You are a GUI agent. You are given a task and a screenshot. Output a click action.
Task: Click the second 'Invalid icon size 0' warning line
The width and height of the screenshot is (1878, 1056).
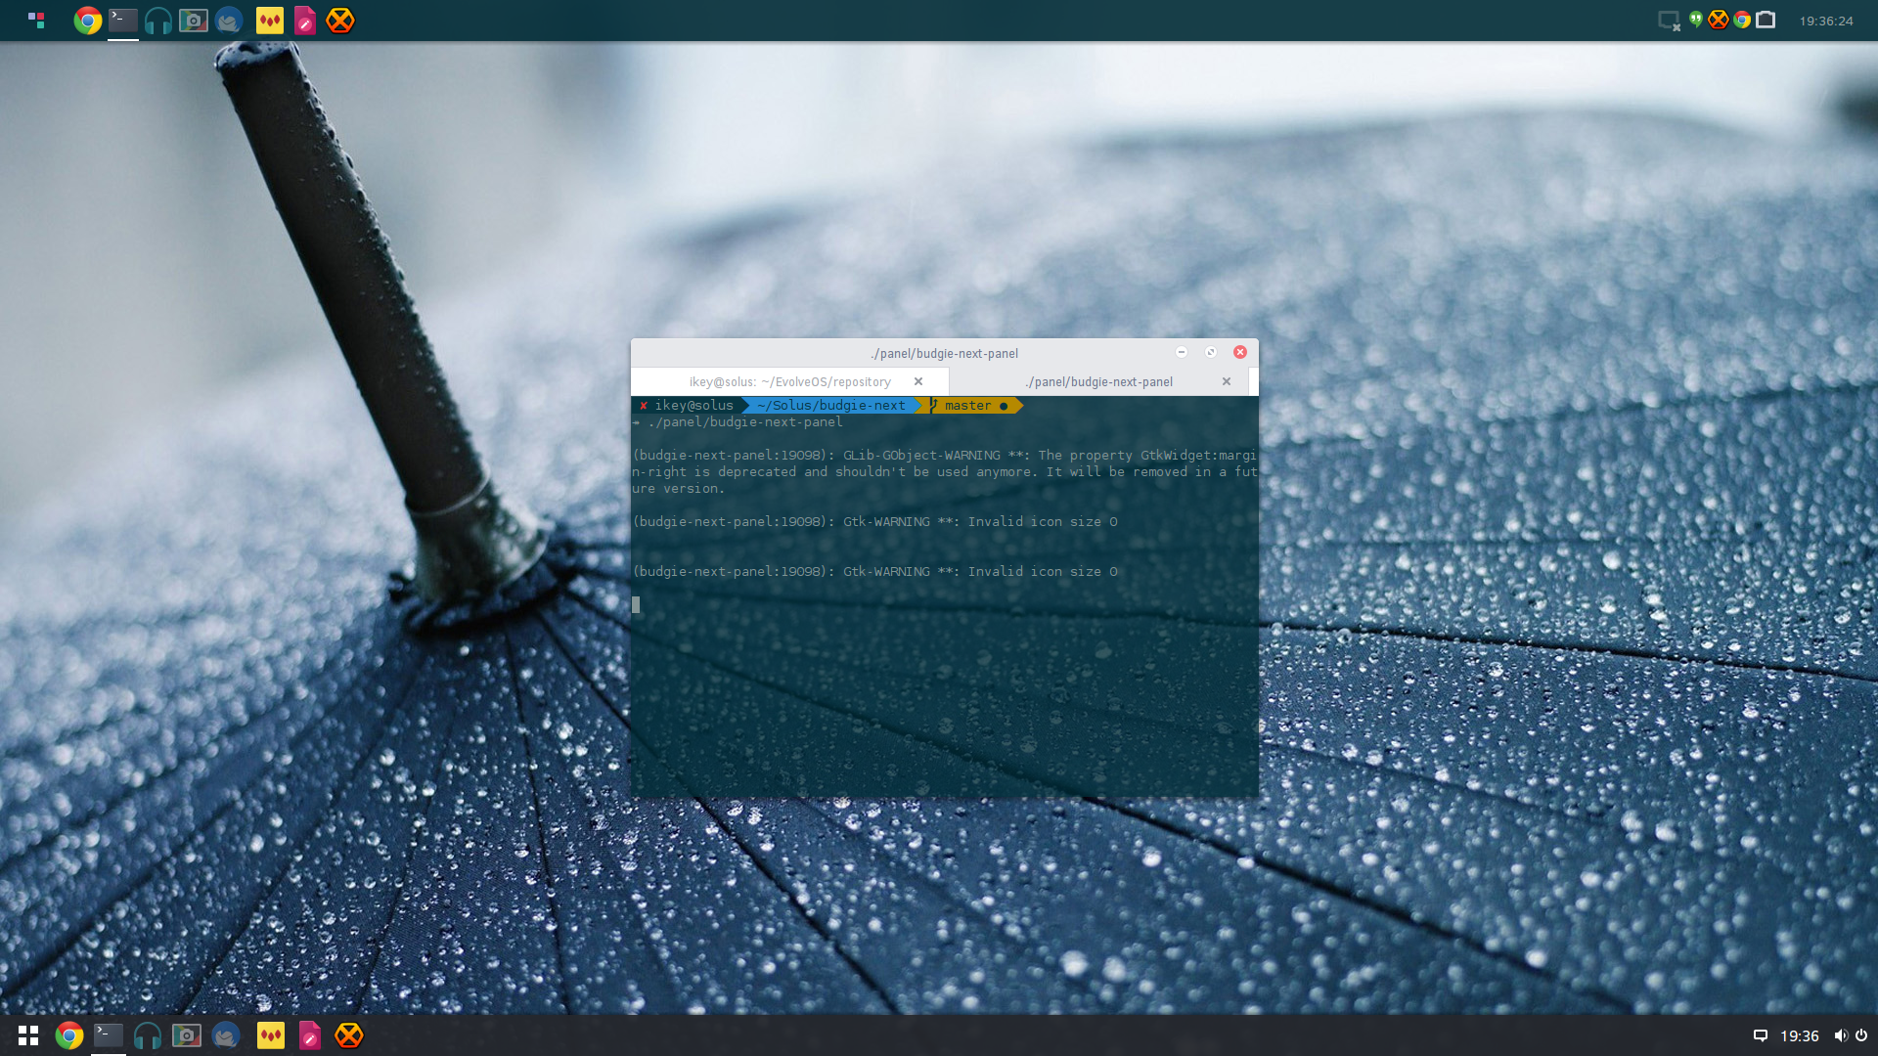coord(875,572)
